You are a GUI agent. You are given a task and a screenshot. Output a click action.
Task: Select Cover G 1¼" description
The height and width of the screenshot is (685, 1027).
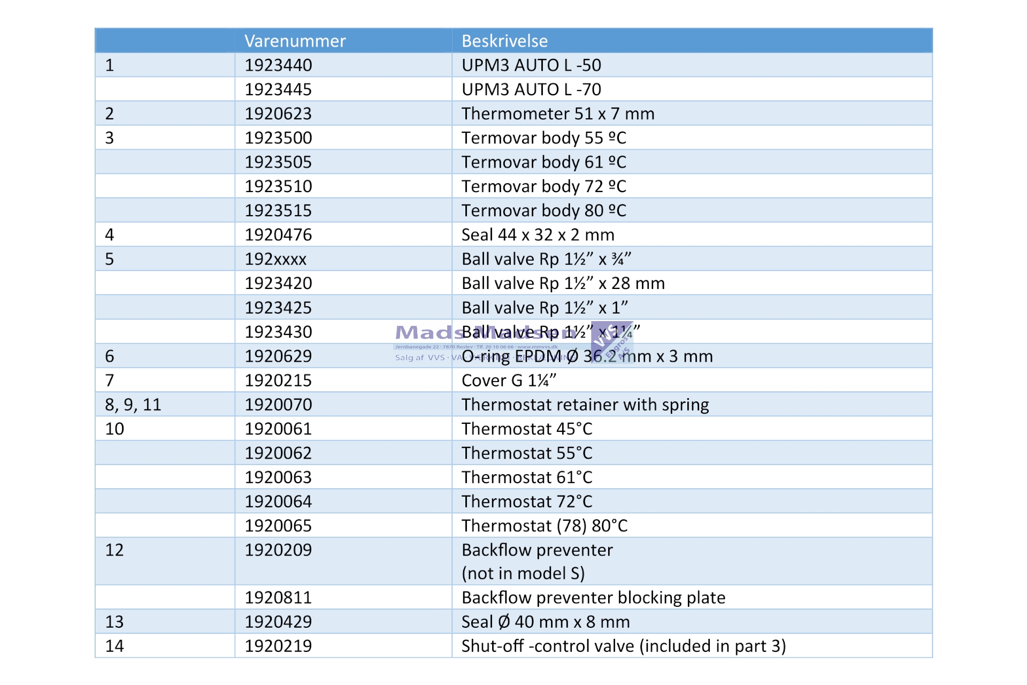509,380
